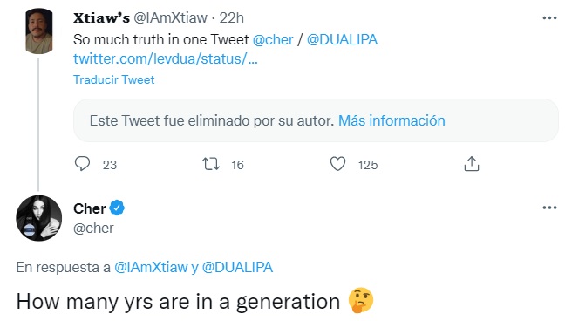Click the @DUALIPA mention in Xtiaw's tweet

point(342,39)
